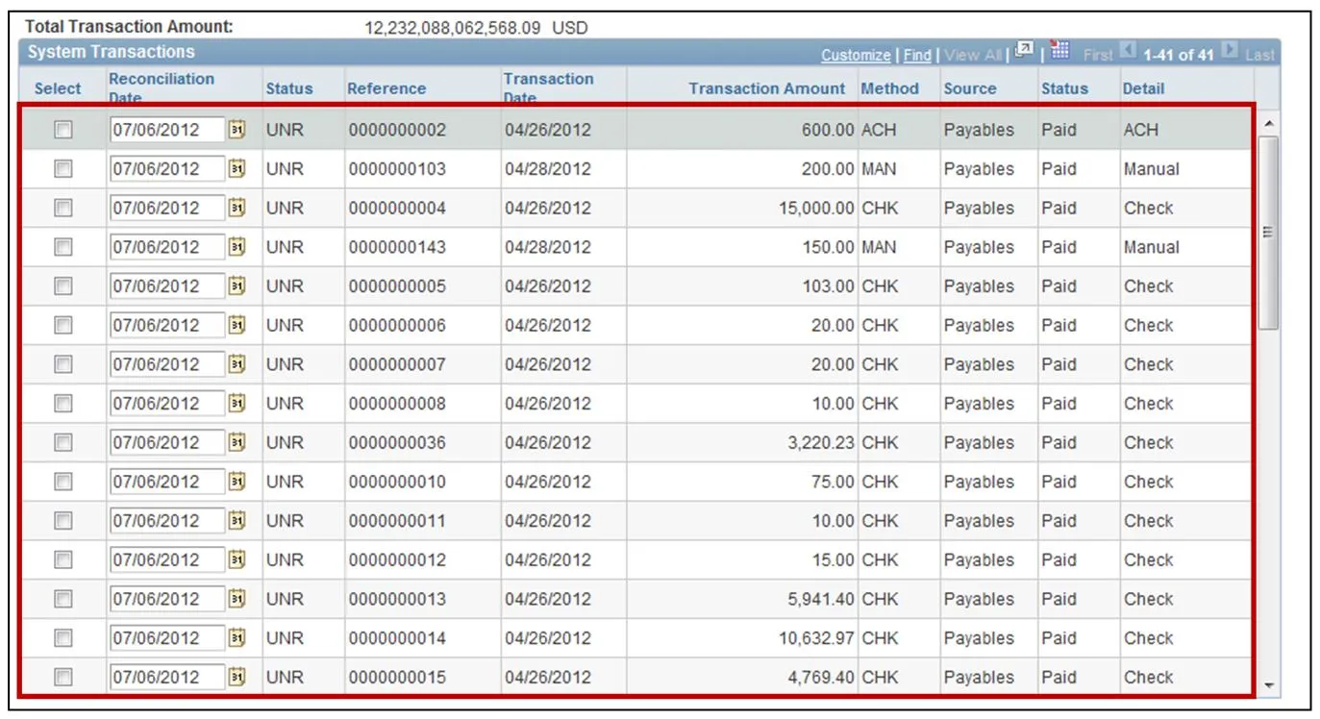This screenshot has height=719, width=1320.
Task: Open calendar picker for reference 0000000002 row
Action: (x=237, y=130)
